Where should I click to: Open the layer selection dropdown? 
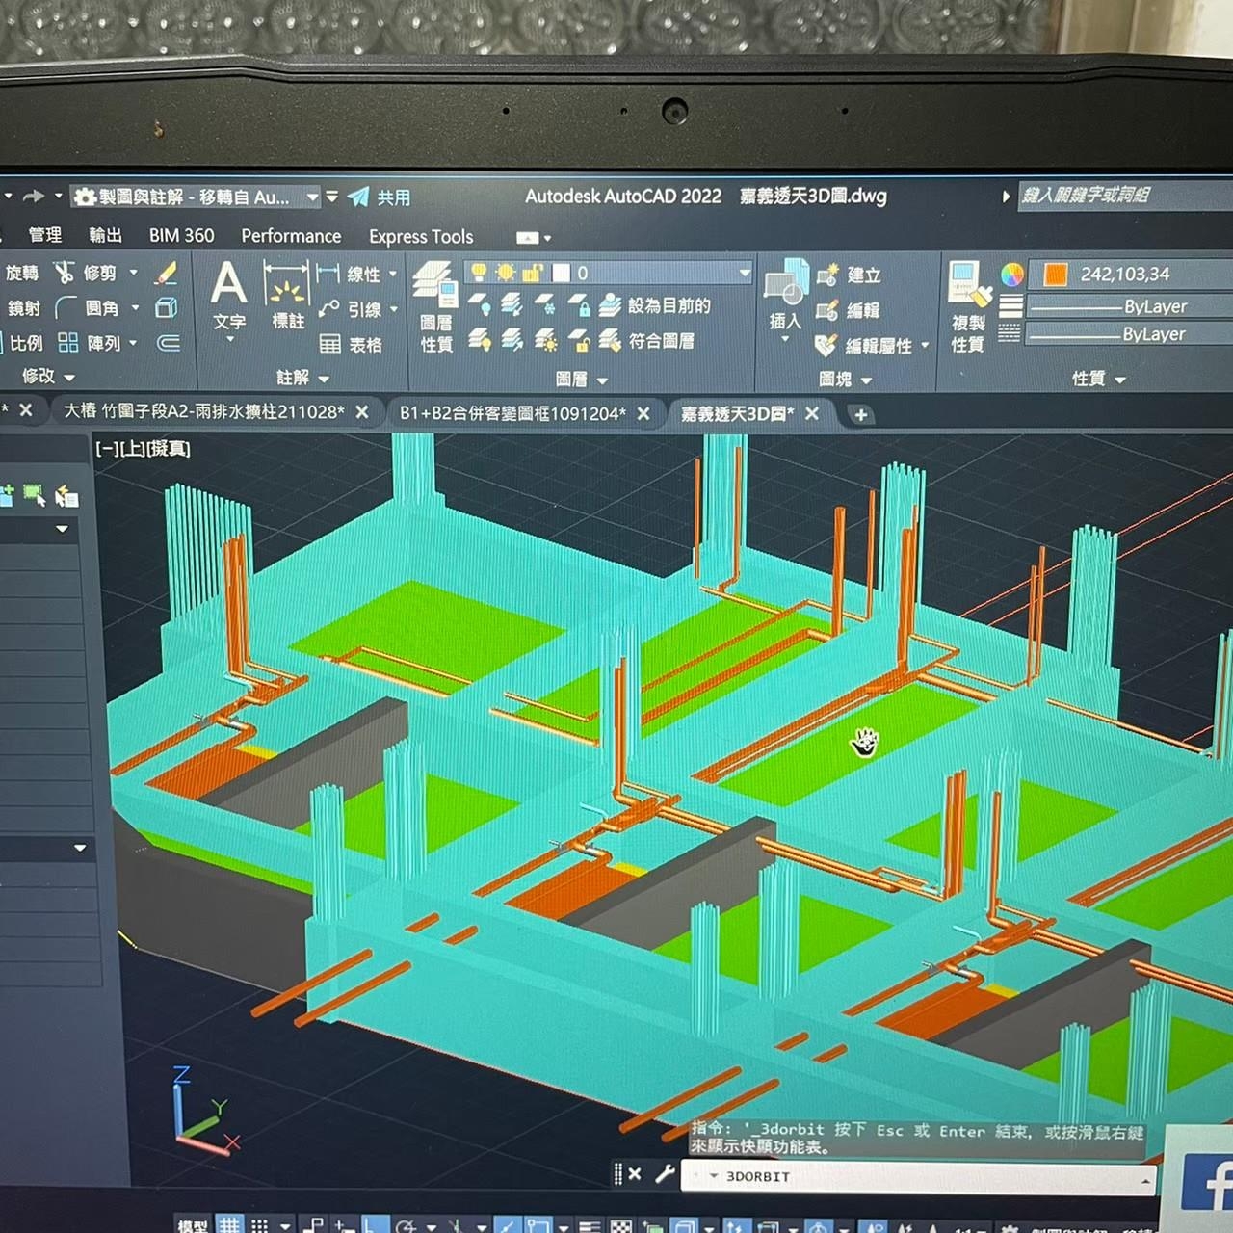tap(744, 274)
